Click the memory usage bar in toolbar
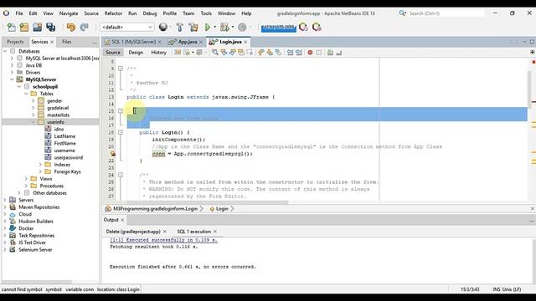The image size is (536, 301). tap(279, 28)
